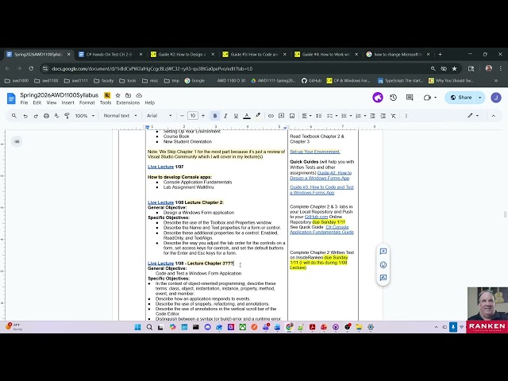This screenshot has width=508, height=381.
Task: Collapse toolbar with chevron up
Action: (494, 116)
